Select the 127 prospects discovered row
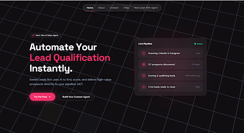Viewport: 244px width, 133px height. (x=170, y=64)
